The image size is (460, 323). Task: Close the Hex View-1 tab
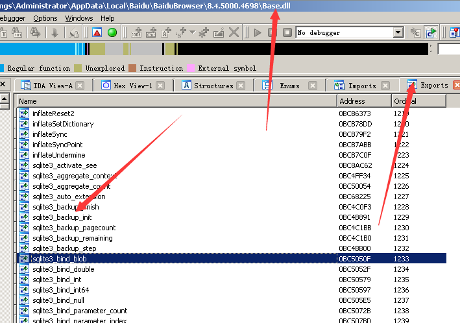160,86
